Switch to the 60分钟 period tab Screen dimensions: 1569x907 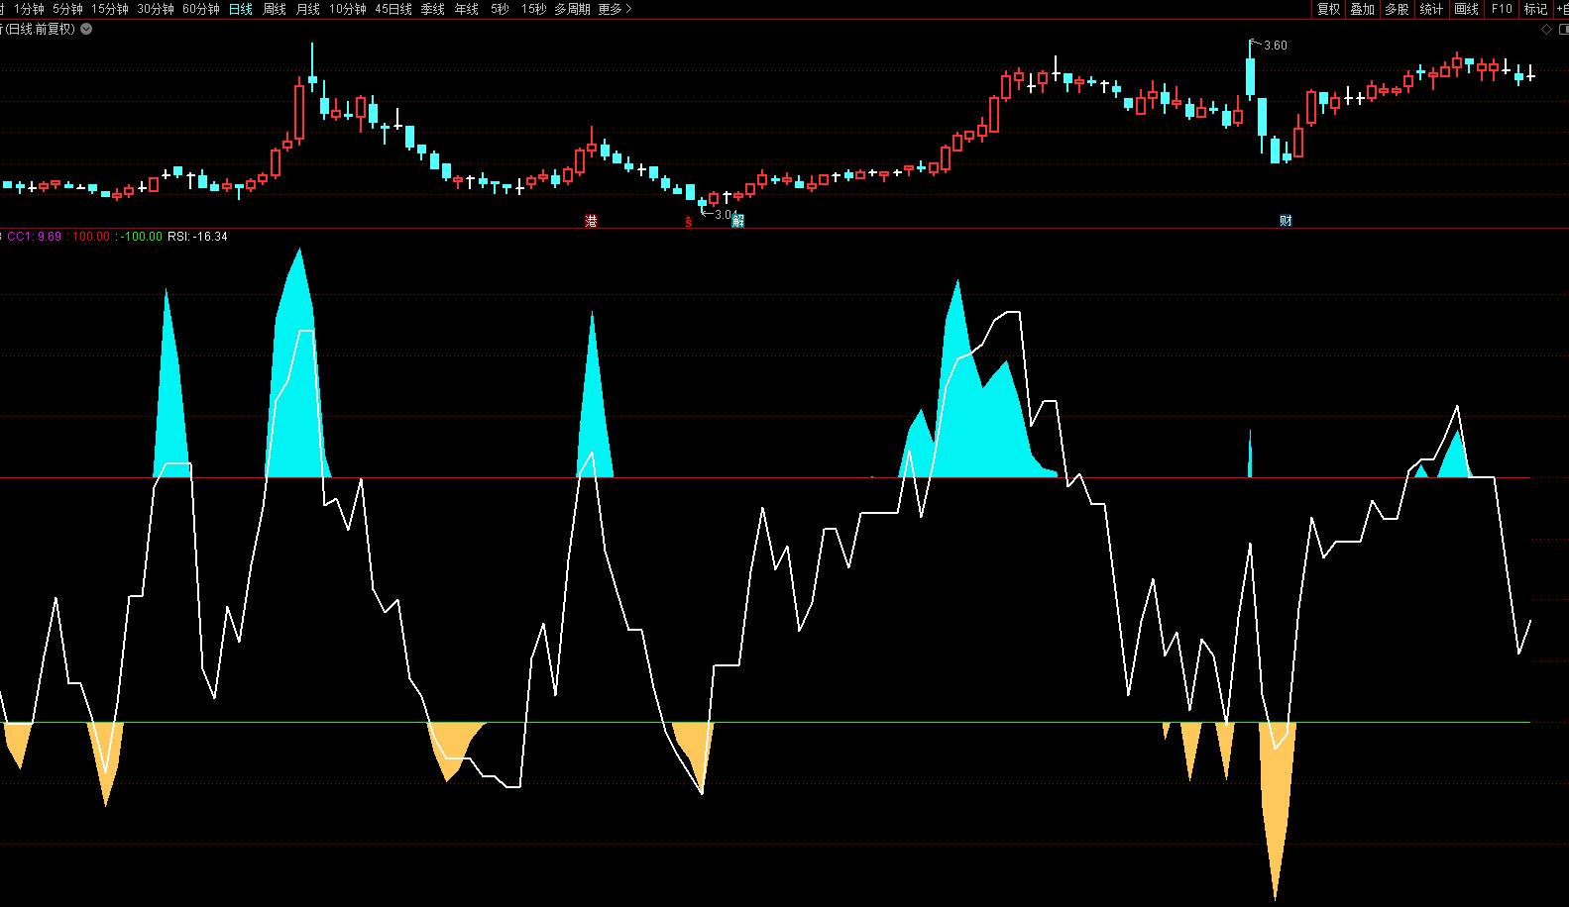(201, 9)
